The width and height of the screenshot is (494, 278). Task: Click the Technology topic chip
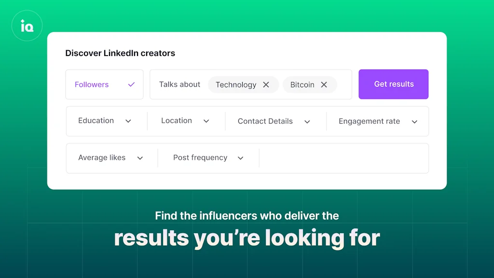235,84
